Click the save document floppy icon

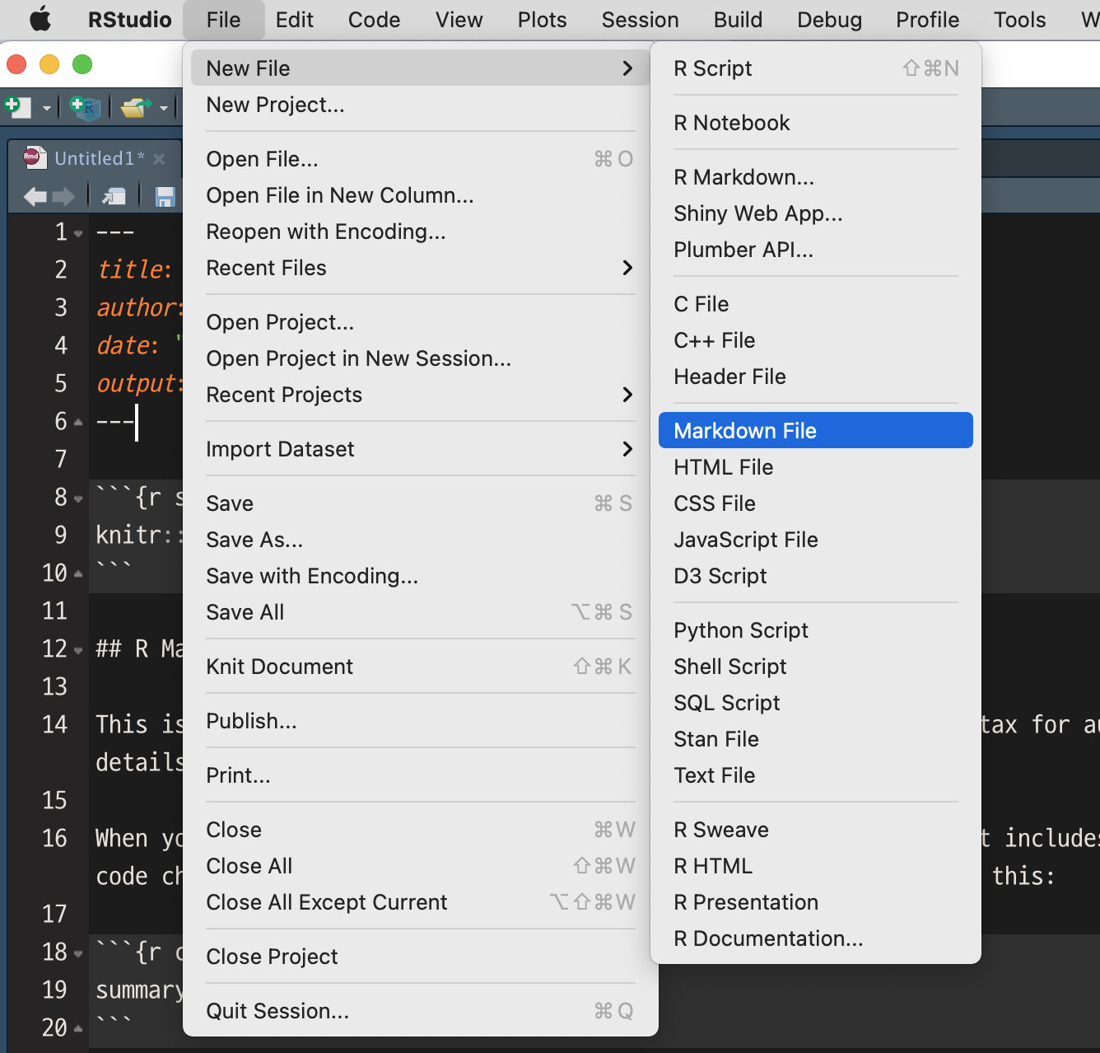pos(165,196)
